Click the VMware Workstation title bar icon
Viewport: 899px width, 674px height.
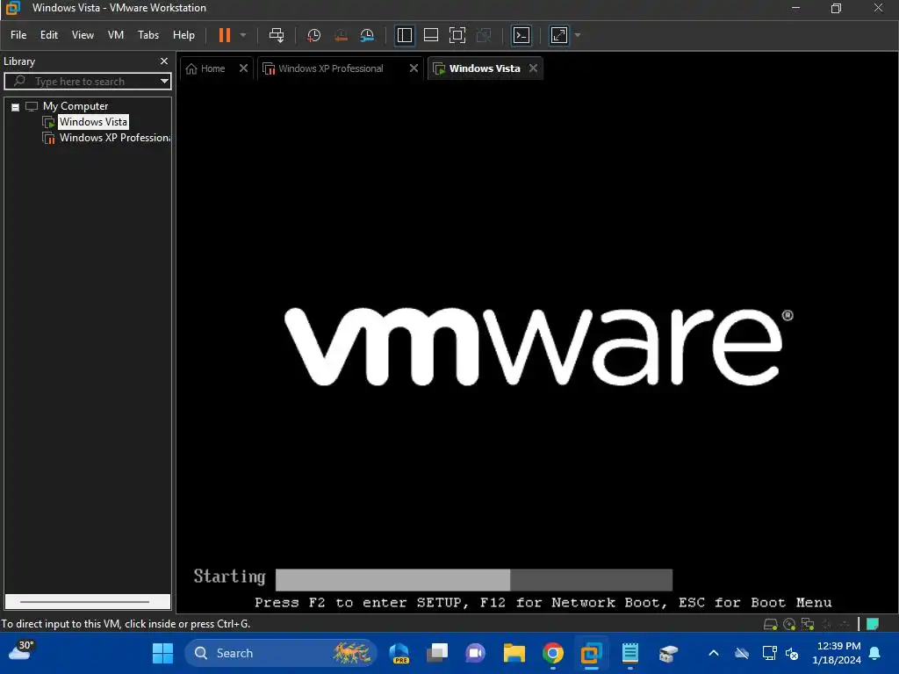[x=12, y=8]
